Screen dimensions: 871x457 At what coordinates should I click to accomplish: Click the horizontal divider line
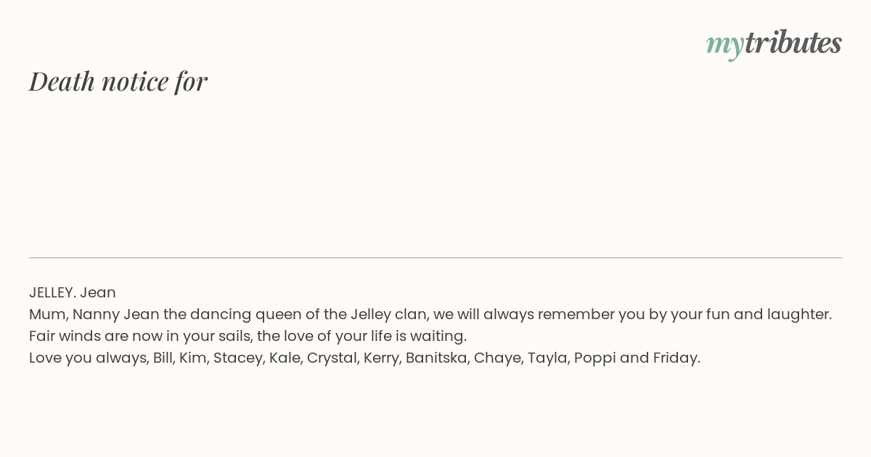tap(435, 258)
